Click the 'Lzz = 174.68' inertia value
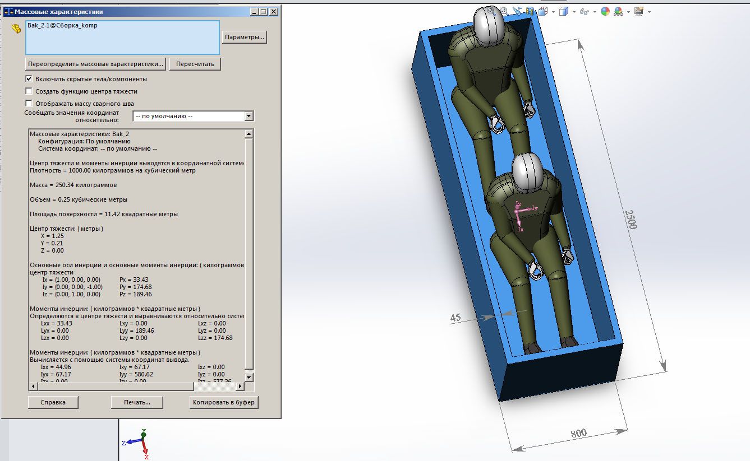This screenshot has height=461, width=750. 215,338
